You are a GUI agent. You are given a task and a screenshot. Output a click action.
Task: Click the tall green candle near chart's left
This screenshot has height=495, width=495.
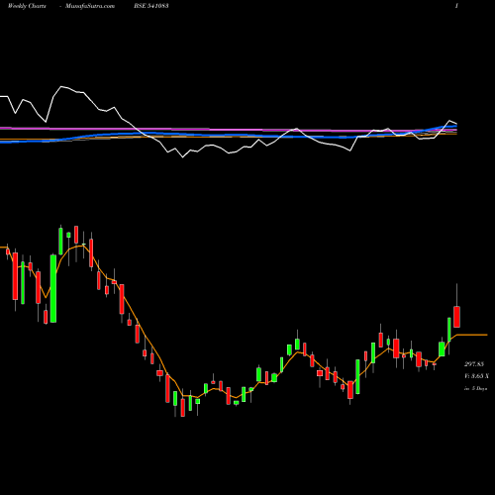53,288
